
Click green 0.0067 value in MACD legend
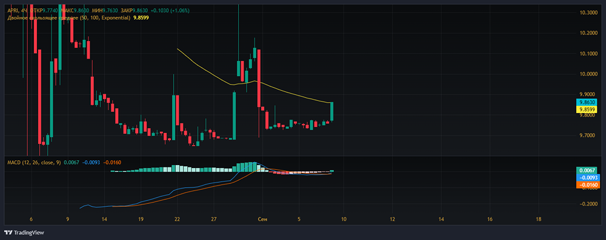71,163
